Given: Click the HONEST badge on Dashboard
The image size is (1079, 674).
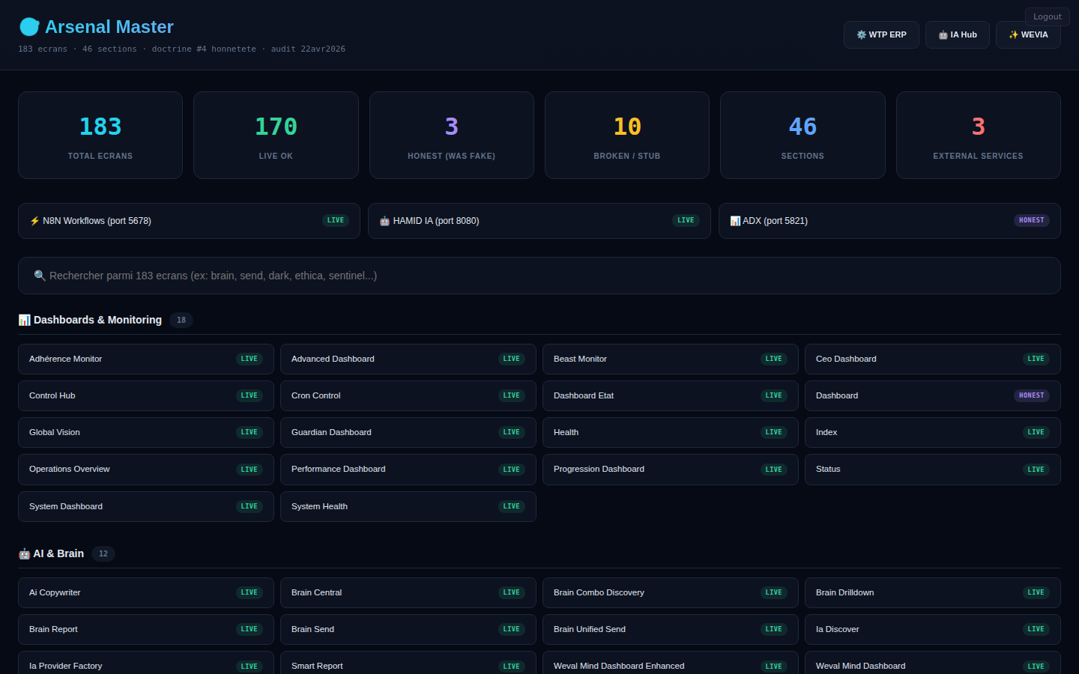Looking at the screenshot, I should [x=1031, y=395].
